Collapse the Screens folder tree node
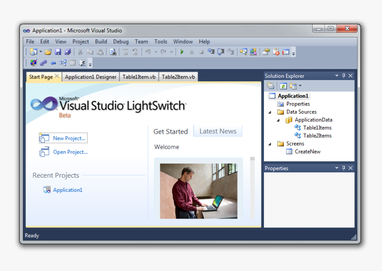The width and height of the screenshot is (382, 271). (x=270, y=144)
